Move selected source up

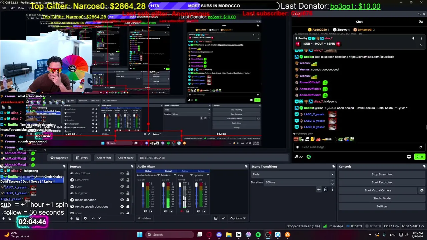[93, 218]
